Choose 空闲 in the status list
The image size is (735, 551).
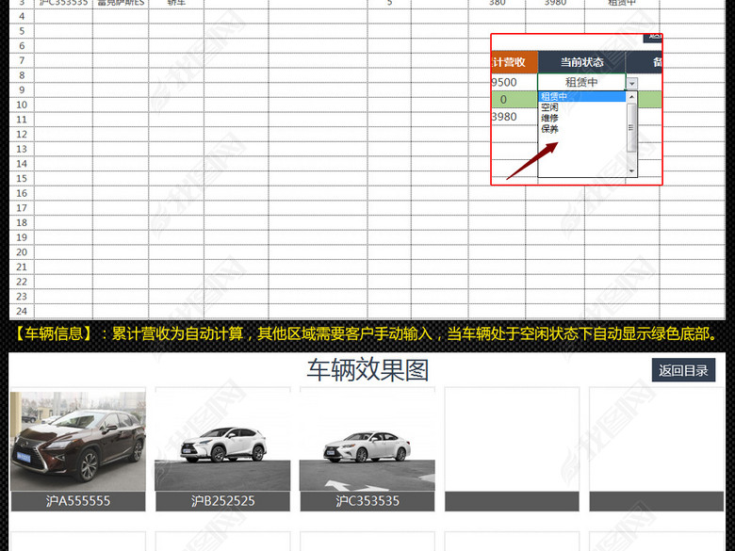(x=581, y=107)
